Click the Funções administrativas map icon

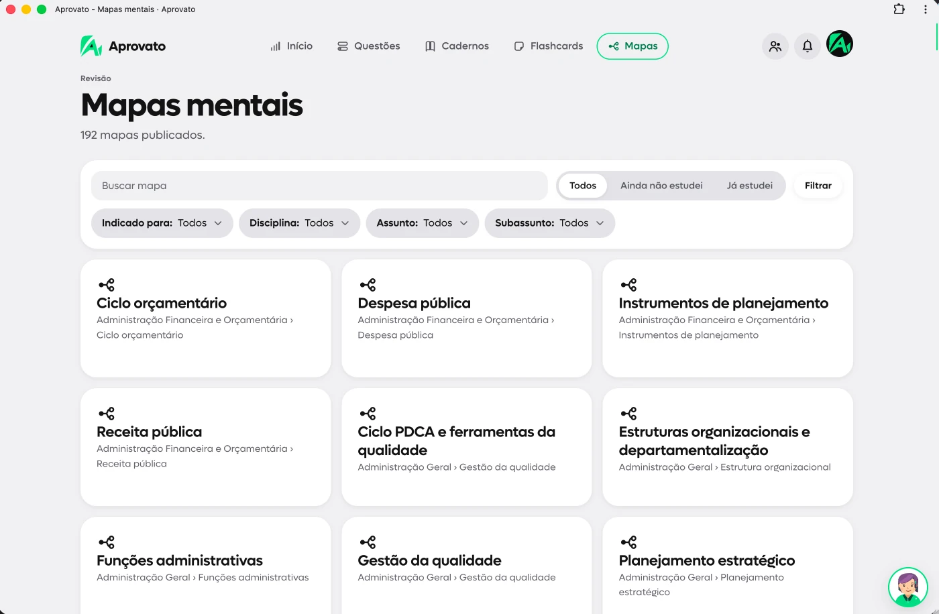coord(107,542)
